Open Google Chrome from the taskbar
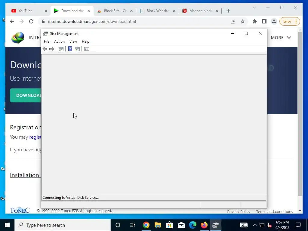This screenshot has height=231, width=308. click(x=146, y=225)
